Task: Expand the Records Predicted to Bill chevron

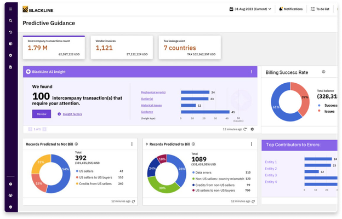Action: point(147,144)
